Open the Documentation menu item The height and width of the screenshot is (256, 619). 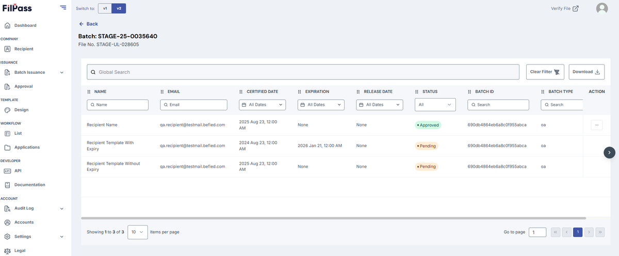[30, 185]
